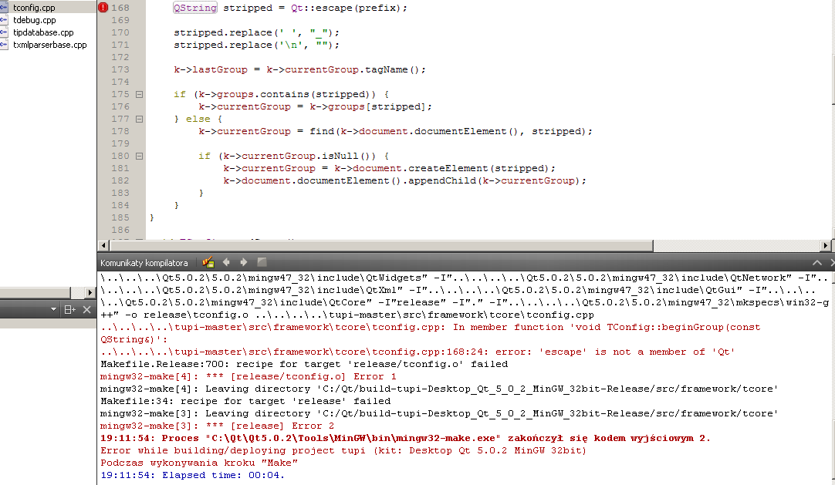
Task: Close the lower sidebar panel
Action: [86, 309]
